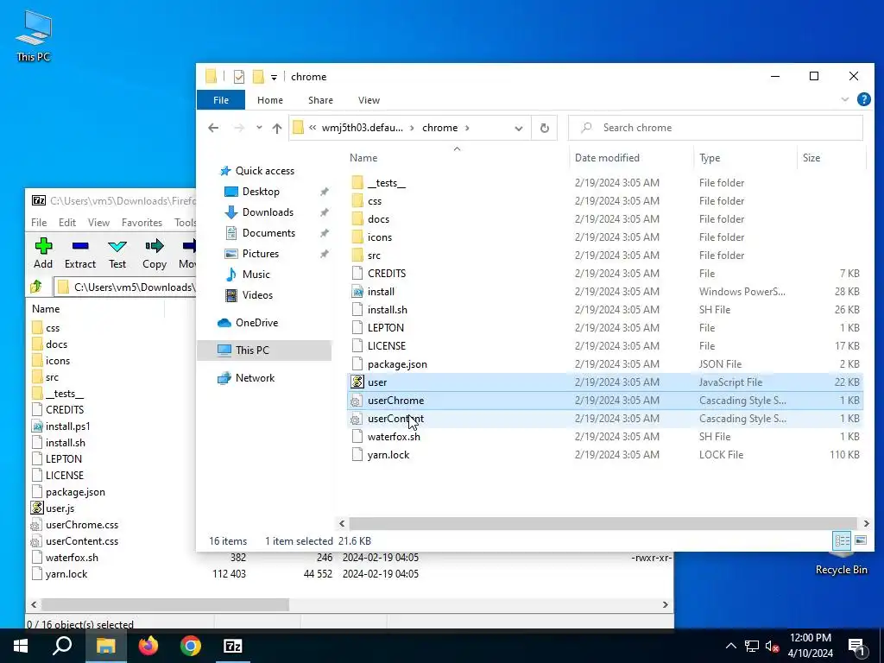Click the chevron after chrome in address bar
This screenshot has height=663, width=884.
467,128
